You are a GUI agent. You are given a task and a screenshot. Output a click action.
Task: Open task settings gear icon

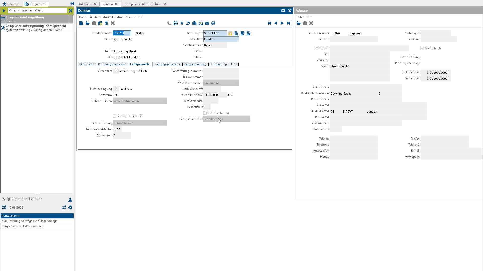click(70, 207)
